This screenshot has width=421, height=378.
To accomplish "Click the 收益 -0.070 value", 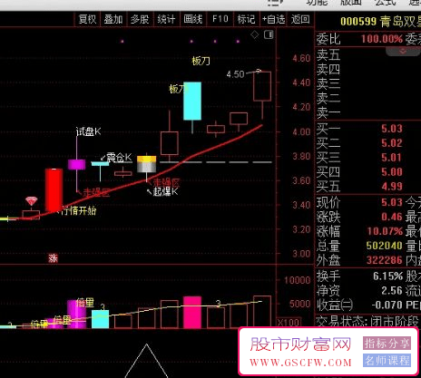I will click(387, 305).
